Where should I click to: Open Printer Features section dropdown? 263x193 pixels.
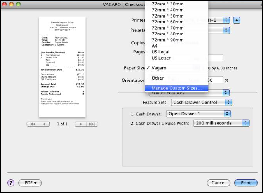(189, 93)
